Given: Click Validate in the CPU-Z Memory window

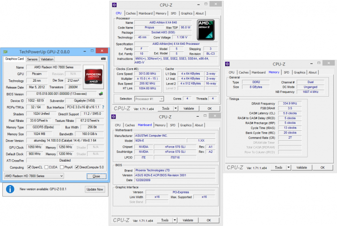Looking at the screenshot, I should tap(301, 168).
